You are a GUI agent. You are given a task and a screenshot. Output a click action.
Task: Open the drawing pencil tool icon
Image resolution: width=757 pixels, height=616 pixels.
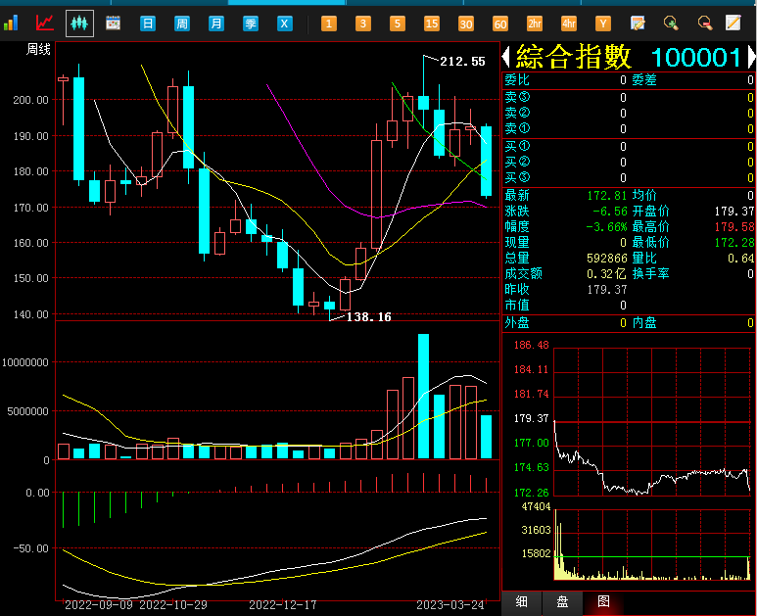point(733,23)
